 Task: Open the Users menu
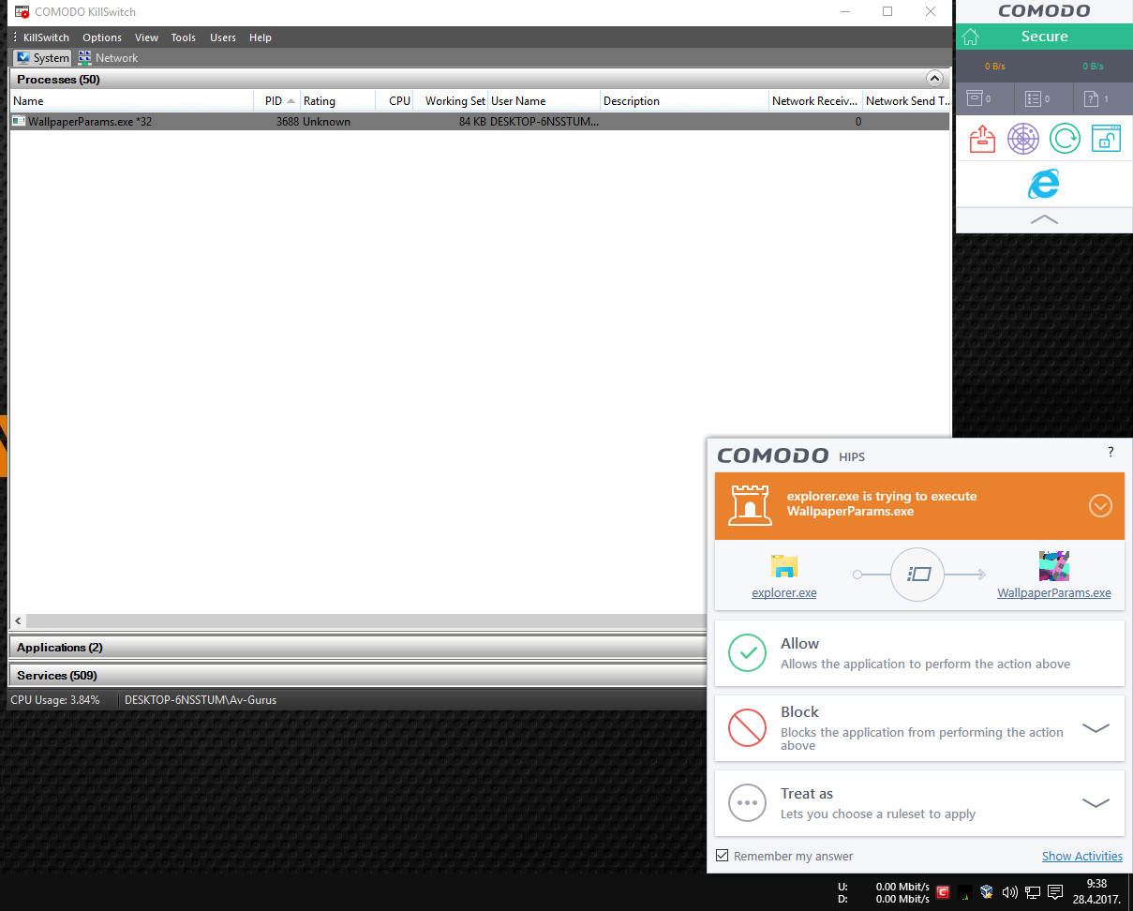coord(223,37)
